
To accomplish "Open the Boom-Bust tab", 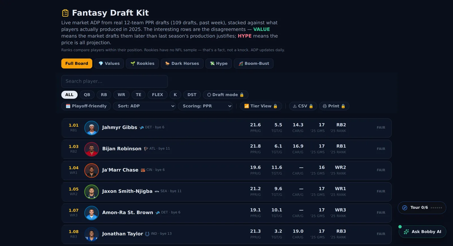I will (x=254, y=64).
